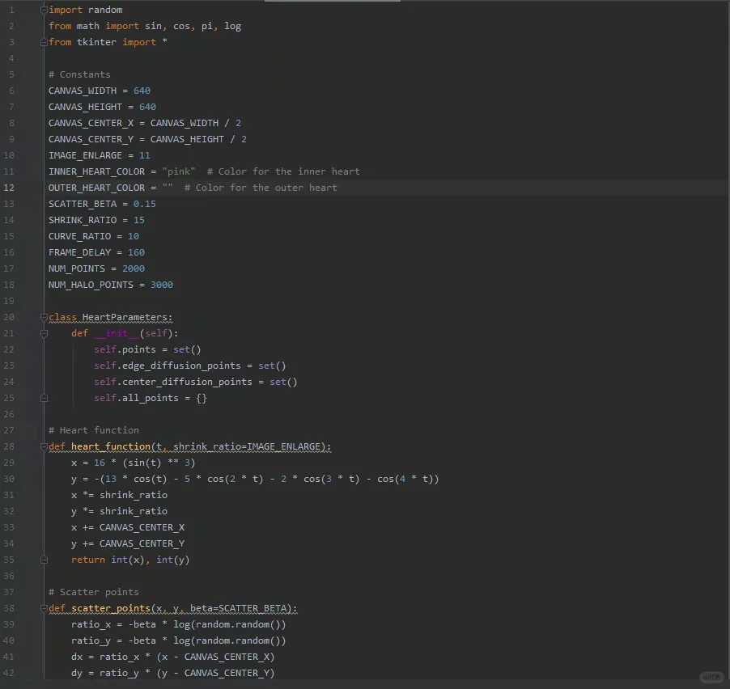Click the __init__ method name
This screenshot has width=730, height=689.
click(117, 333)
